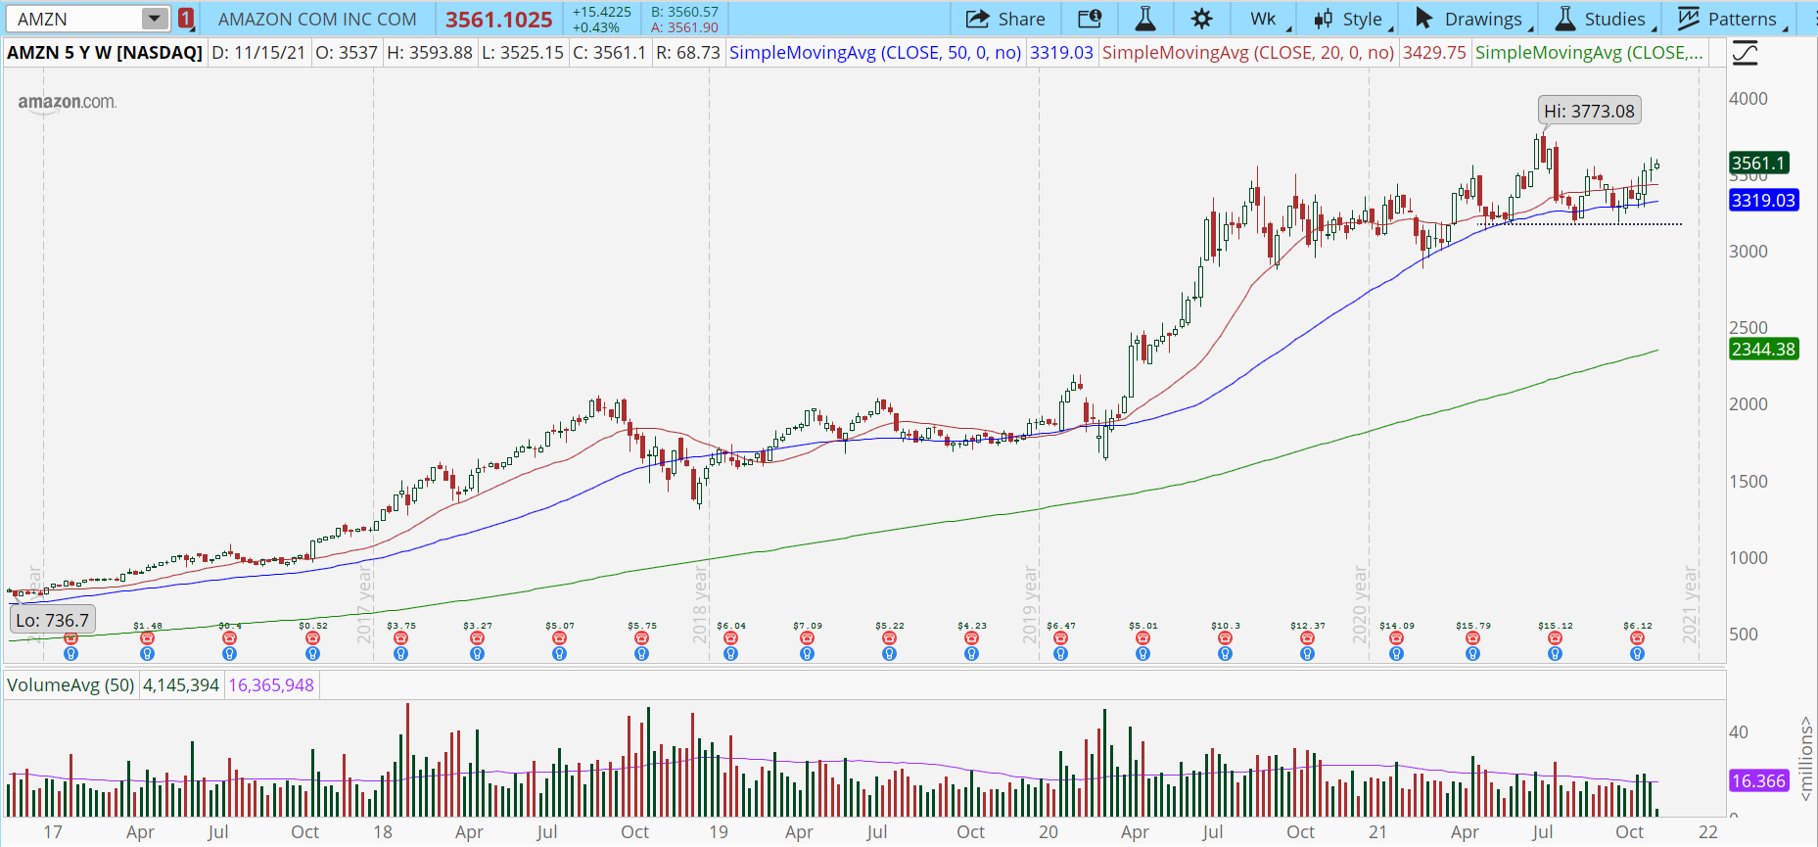Viewport: 1818px width, 847px height.
Task: Click the earnings lightbulb under $15.79
Action: click(x=1472, y=654)
